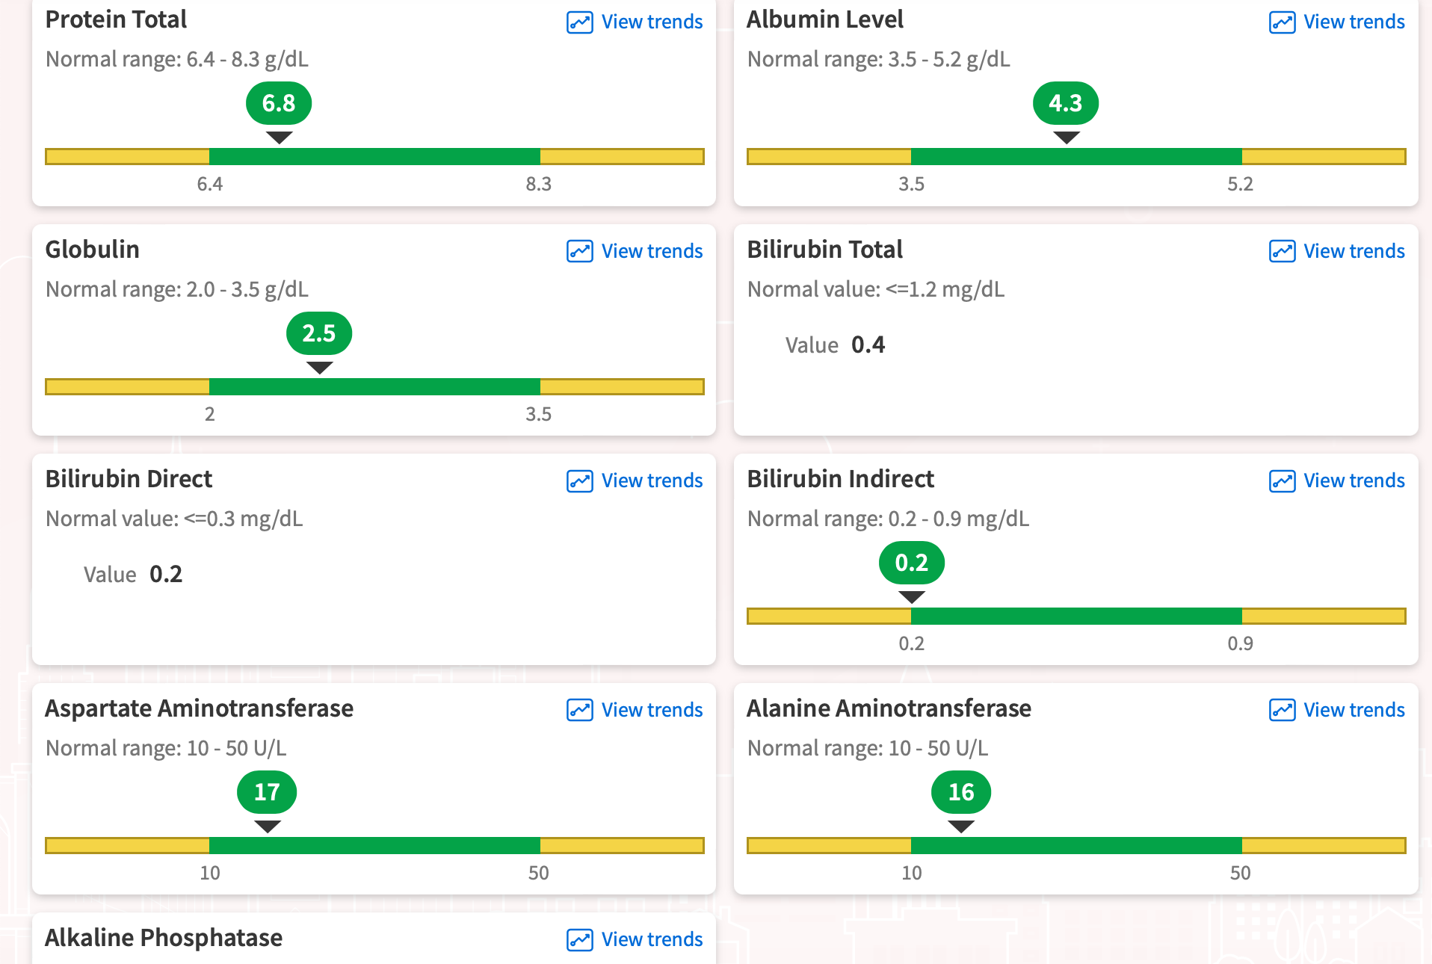This screenshot has height=964, width=1432.
Task: Open View trends link for Alkaline Phosphatase
Action: [x=652, y=939]
